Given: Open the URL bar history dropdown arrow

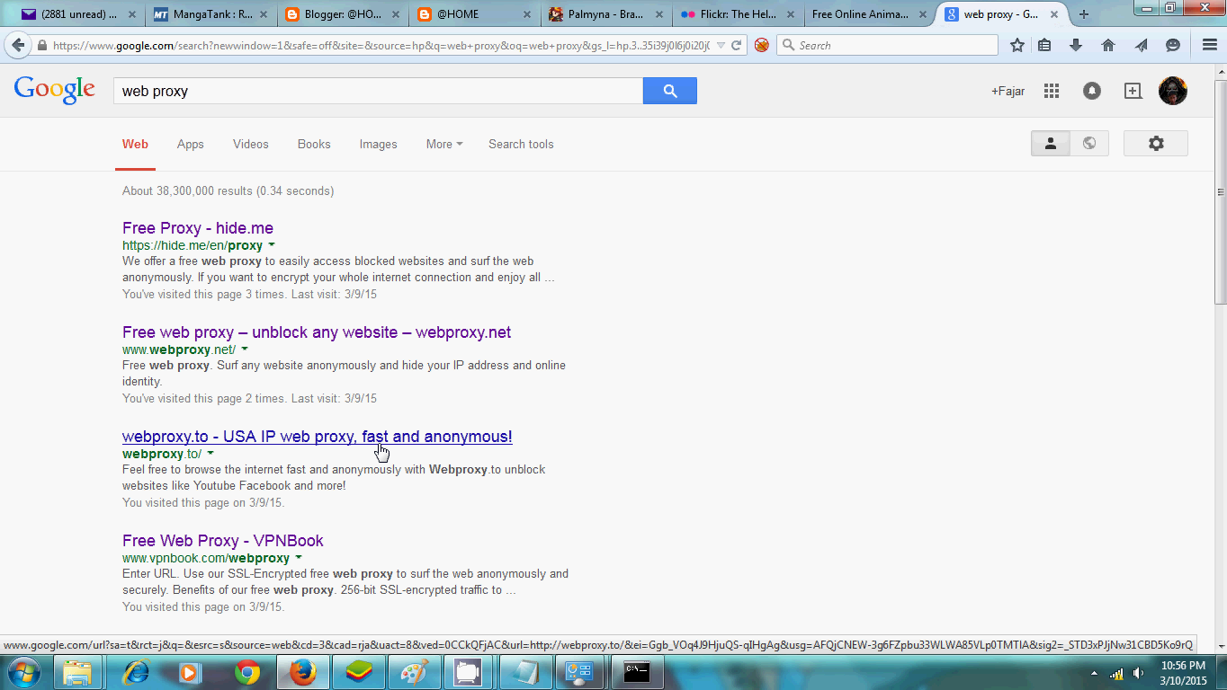Looking at the screenshot, I should pyautogui.click(x=721, y=45).
